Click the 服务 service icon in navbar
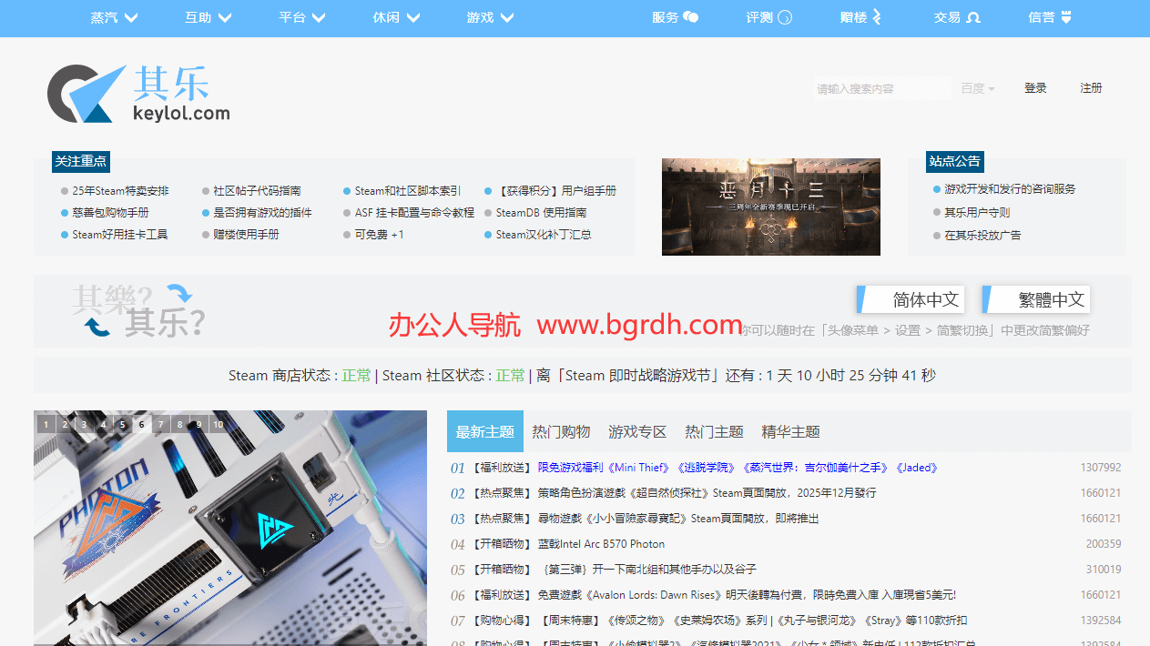 click(x=693, y=16)
